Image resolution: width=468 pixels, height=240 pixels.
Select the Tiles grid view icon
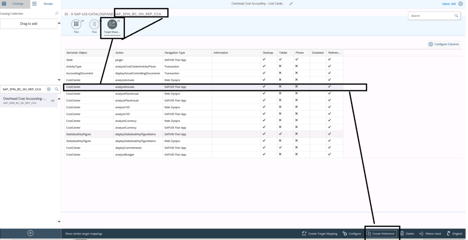[x=76, y=24]
